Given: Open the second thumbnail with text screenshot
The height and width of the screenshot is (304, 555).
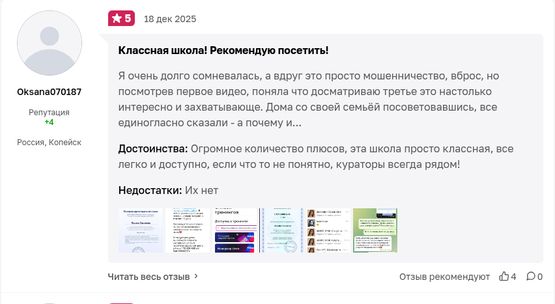Looking at the screenshot, I should click(188, 230).
